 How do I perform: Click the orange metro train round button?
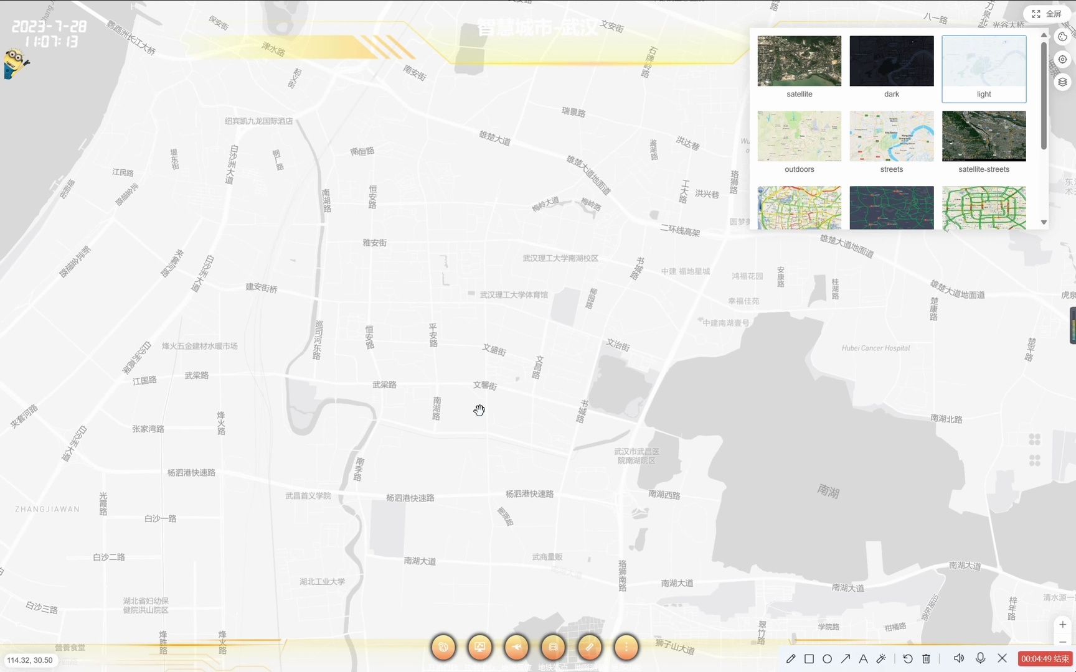pyautogui.click(x=553, y=647)
